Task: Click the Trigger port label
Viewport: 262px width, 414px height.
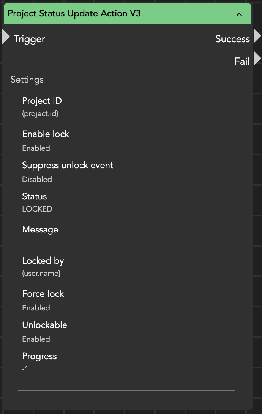Action: [x=29, y=39]
